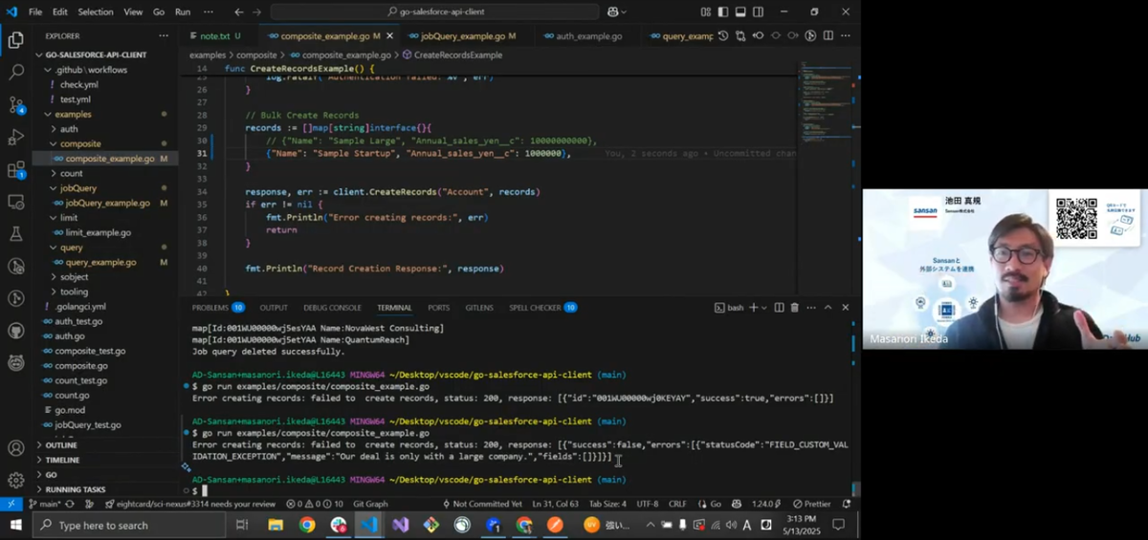The height and width of the screenshot is (540, 1148).
Task: Click the errors and warnings status counter
Action: click(x=315, y=504)
